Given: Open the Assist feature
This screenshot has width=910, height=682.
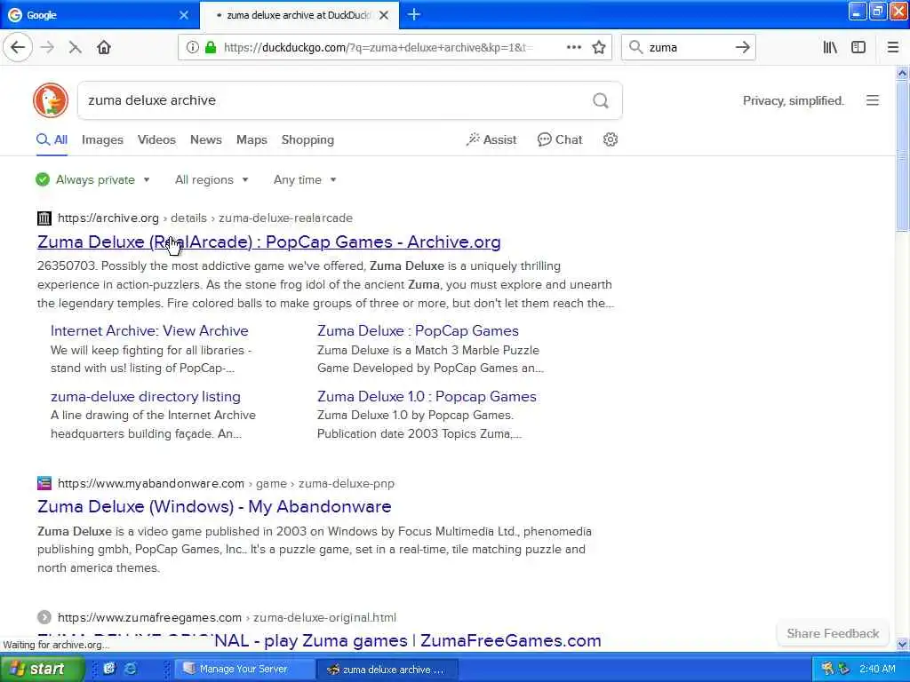Looking at the screenshot, I should [491, 139].
